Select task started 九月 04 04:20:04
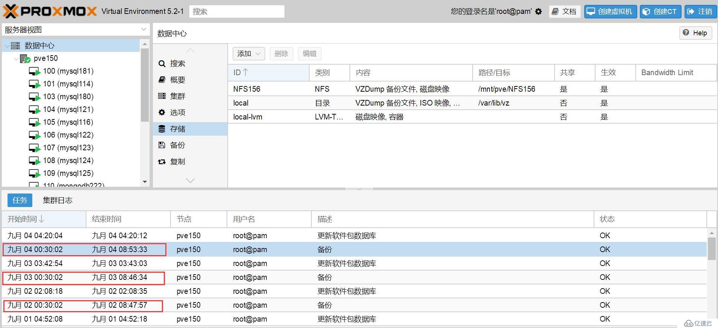 (x=354, y=236)
